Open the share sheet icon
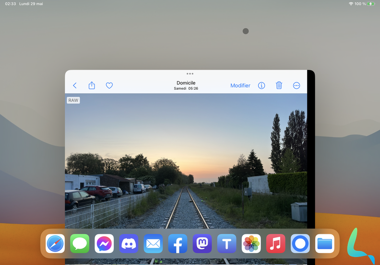The width and height of the screenshot is (380, 265). pyautogui.click(x=92, y=85)
